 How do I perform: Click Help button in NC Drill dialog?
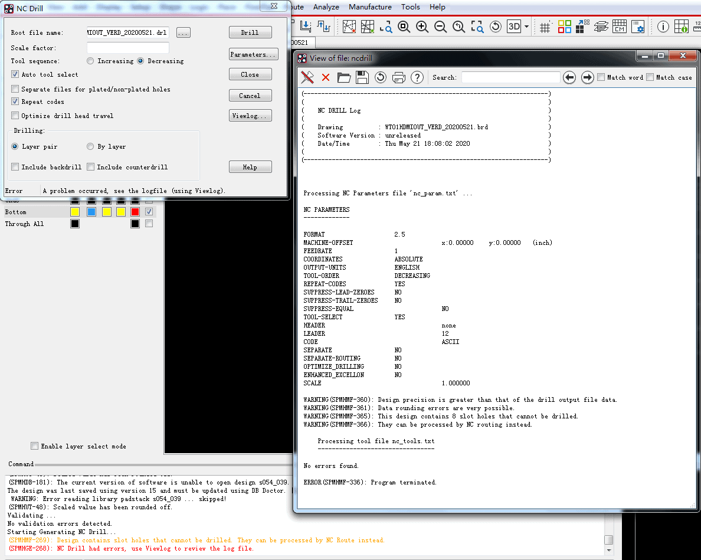pyautogui.click(x=250, y=167)
